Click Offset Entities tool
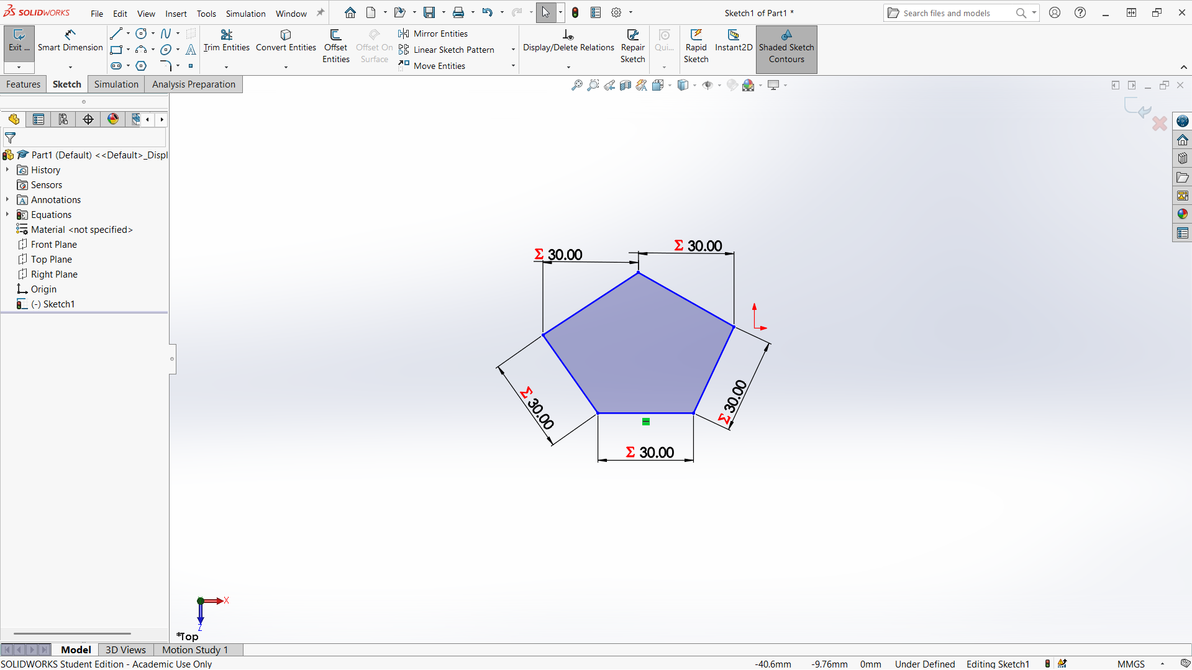 (x=336, y=46)
